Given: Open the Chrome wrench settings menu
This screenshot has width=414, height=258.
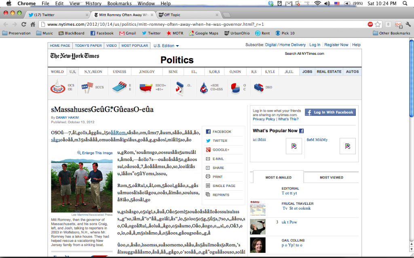Looking at the screenshot, I should point(408,24).
